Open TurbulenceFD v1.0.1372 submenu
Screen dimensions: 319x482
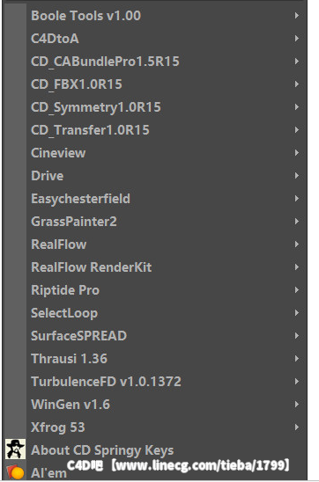point(155,382)
